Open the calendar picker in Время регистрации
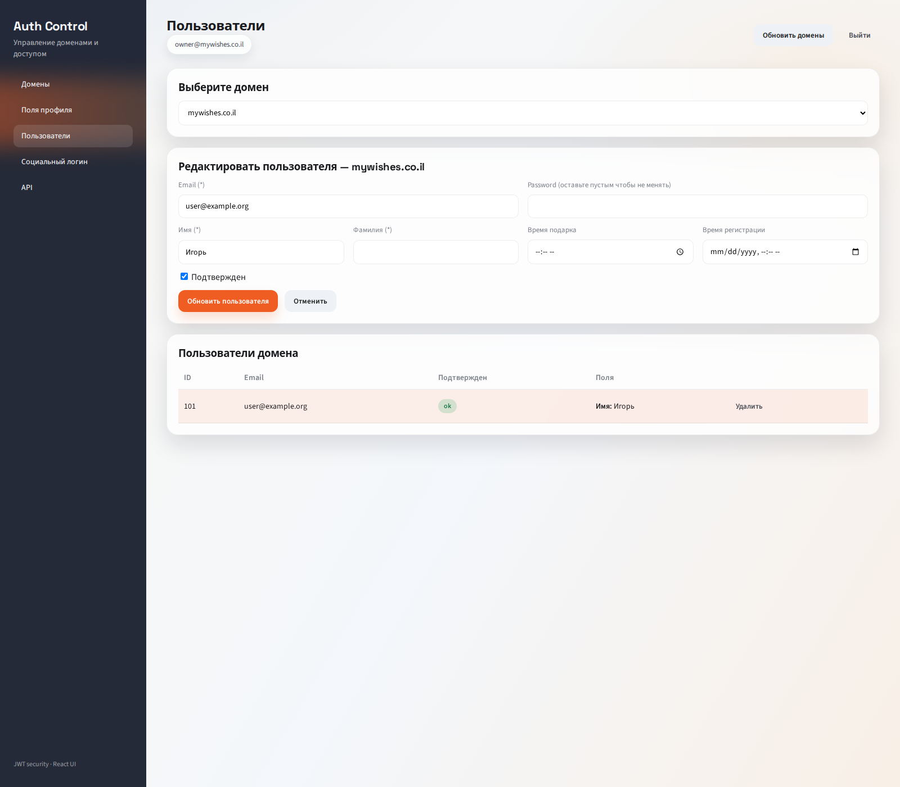The height and width of the screenshot is (787, 900). click(x=855, y=252)
